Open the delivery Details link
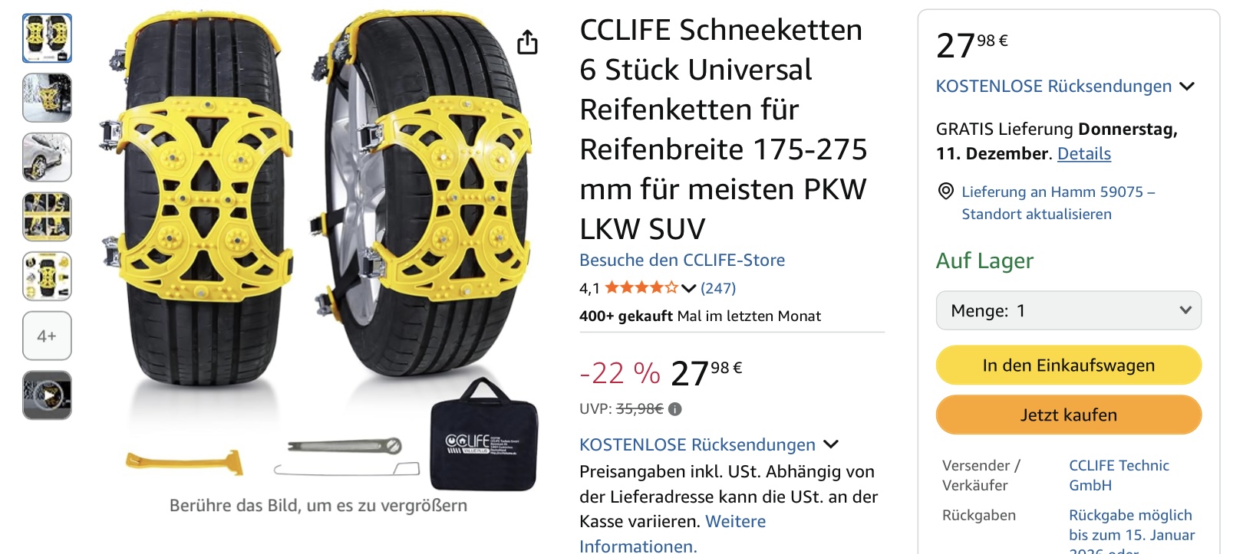The image size is (1243, 554). pyautogui.click(x=1083, y=153)
